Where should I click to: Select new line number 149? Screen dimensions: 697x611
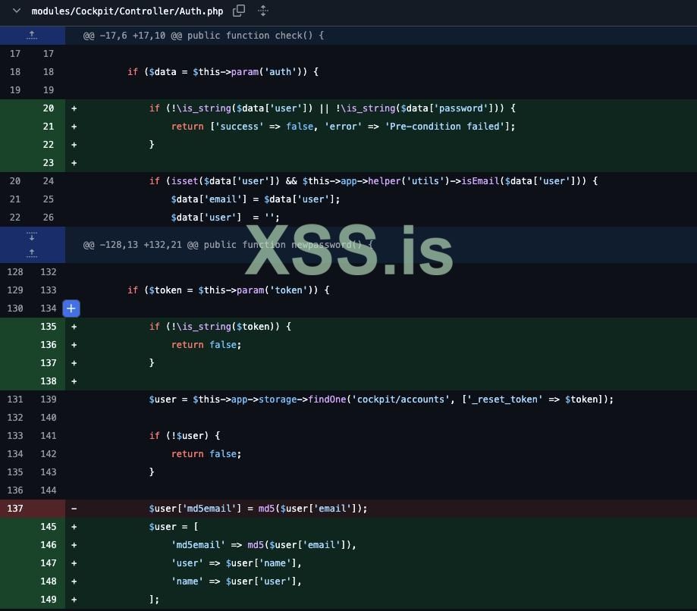pyautogui.click(x=49, y=600)
